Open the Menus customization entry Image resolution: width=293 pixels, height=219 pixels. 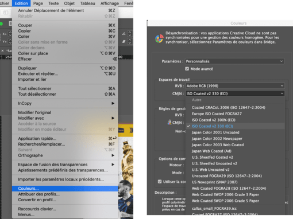coord(65,214)
